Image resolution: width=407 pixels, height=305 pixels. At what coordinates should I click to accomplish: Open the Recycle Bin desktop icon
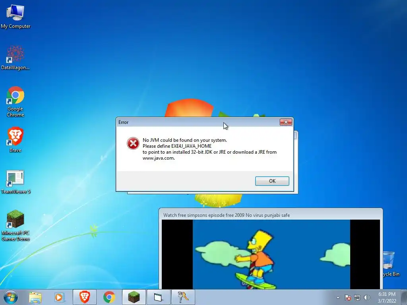click(x=391, y=263)
